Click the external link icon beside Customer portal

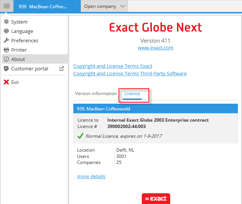(x=62, y=68)
